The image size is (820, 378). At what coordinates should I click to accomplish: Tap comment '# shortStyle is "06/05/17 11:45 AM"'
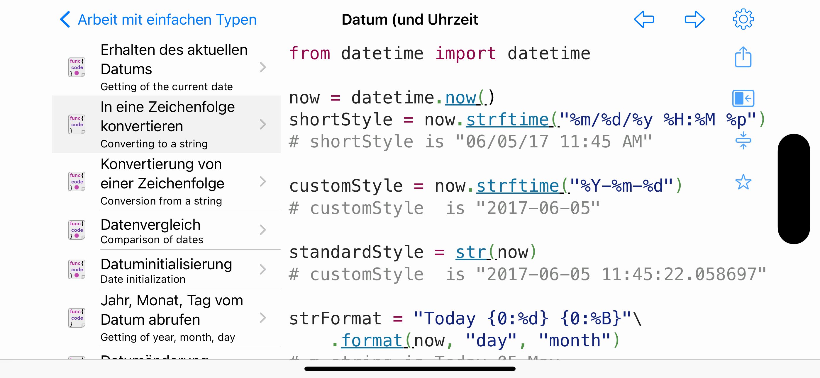pyautogui.click(x=470, y=142)
